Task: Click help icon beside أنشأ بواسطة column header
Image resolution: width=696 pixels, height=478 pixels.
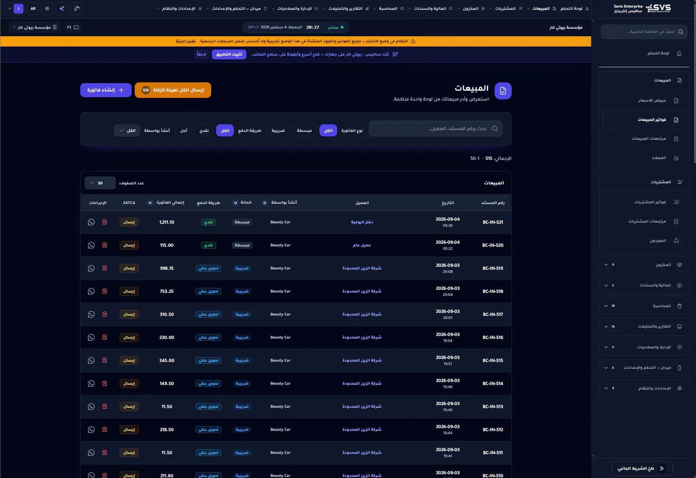Action: [265, 203]
